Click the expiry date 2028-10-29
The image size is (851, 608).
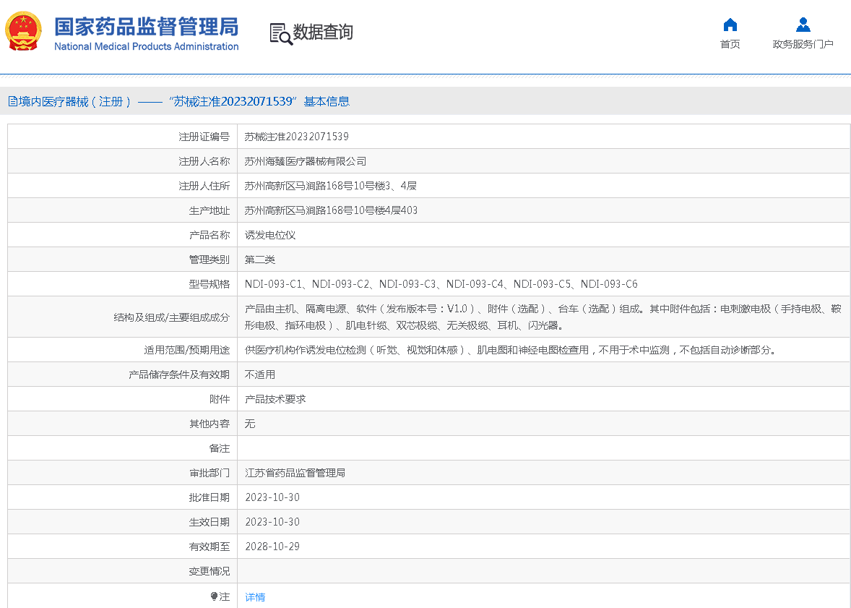(272, 547)
